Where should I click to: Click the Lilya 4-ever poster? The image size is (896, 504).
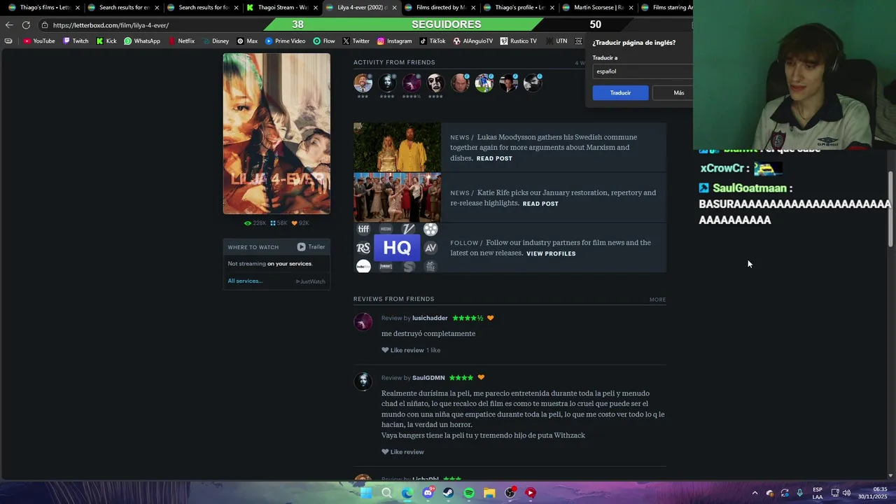click(276, 134)
